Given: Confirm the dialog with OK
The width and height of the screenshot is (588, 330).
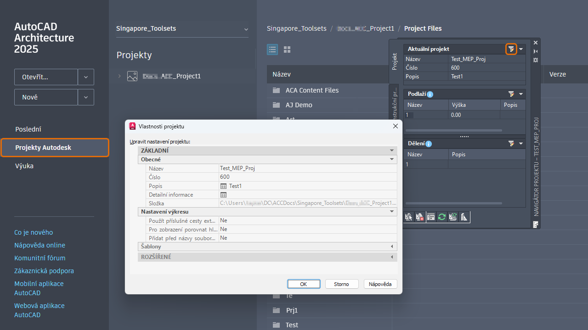Looking at the screenshot, I should [x=304, y=284].
